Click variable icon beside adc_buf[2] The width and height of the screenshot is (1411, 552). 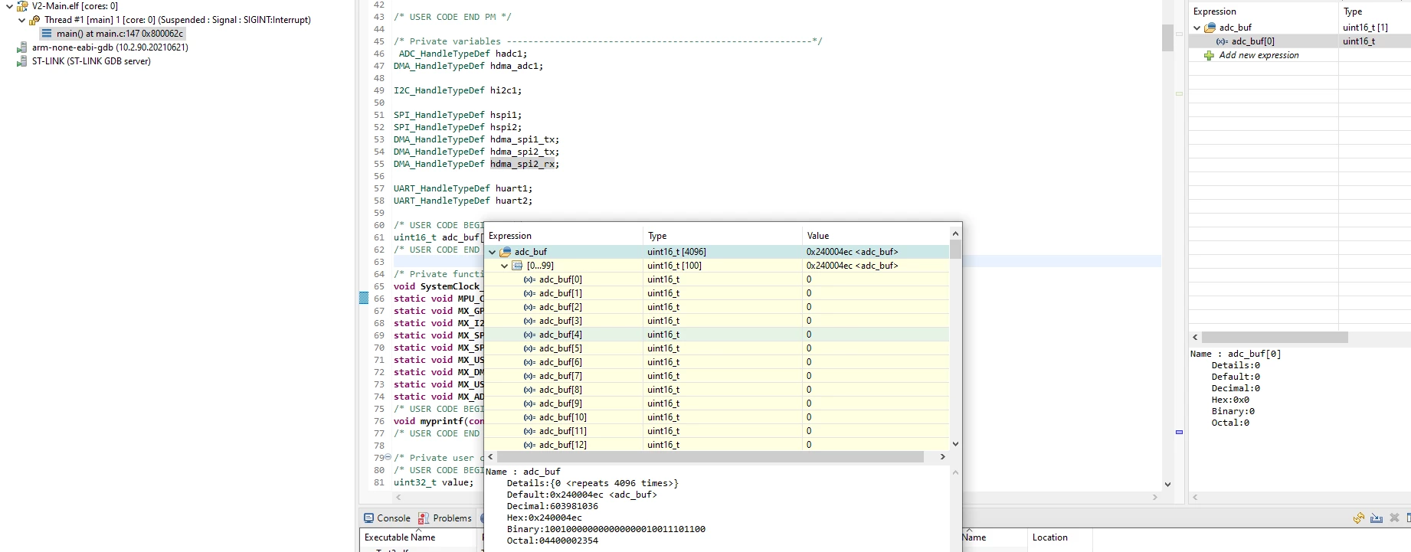click(529, 307)
